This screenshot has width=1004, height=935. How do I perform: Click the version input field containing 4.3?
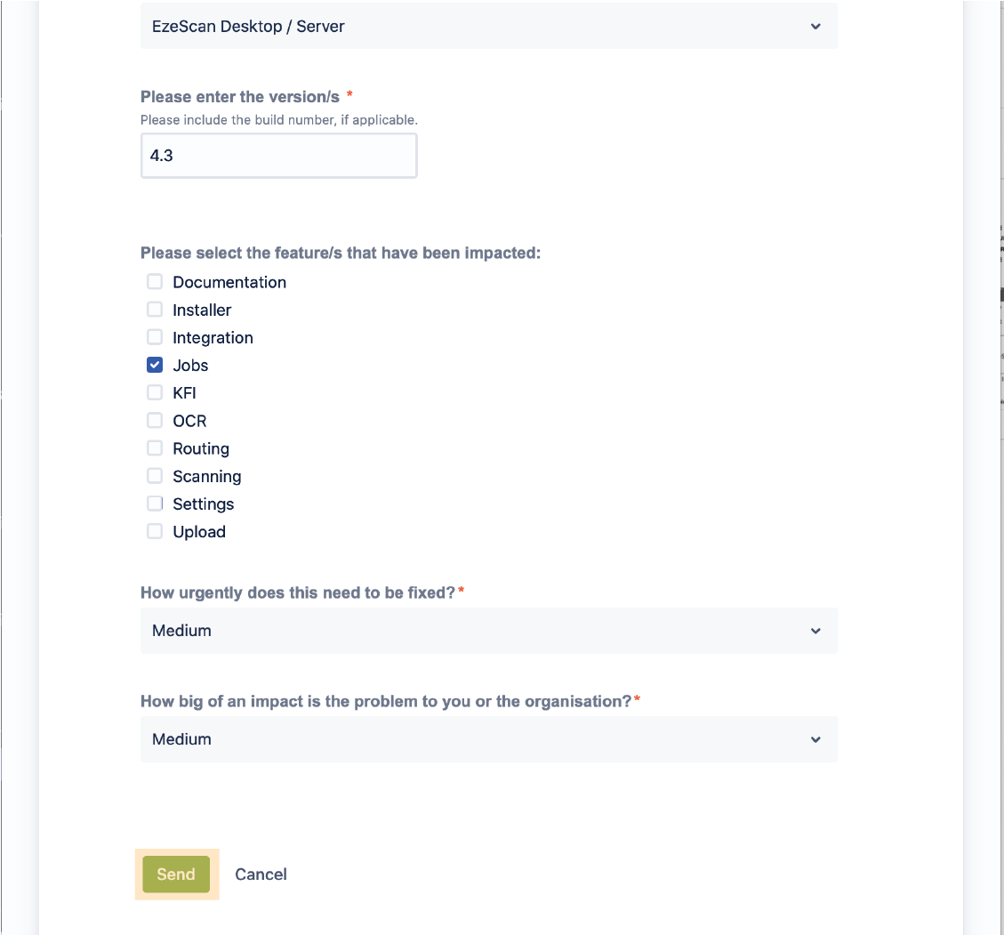tap(278, 156)
